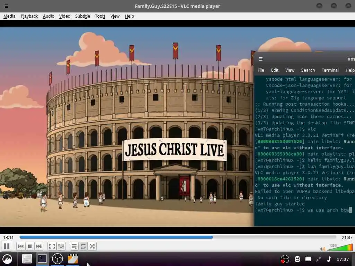Click 'zls: for Zig language support' terminal line
Image resolution: width=355 pixels, height=266 pixels.
point(306,98)
